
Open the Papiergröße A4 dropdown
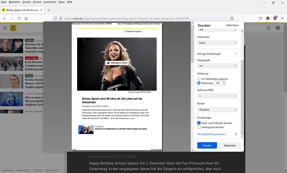217,66
